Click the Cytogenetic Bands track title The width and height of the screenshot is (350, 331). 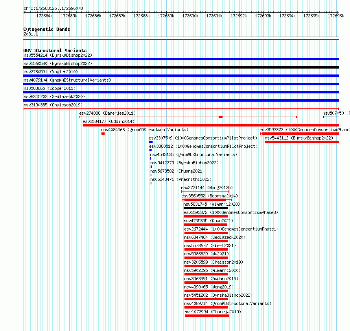click(47, 29)
